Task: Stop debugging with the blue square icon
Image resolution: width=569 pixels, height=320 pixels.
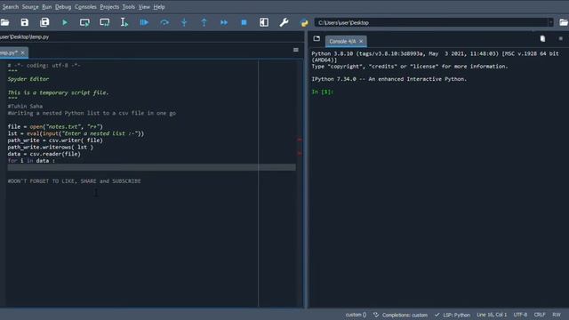Action: (244, 22)
